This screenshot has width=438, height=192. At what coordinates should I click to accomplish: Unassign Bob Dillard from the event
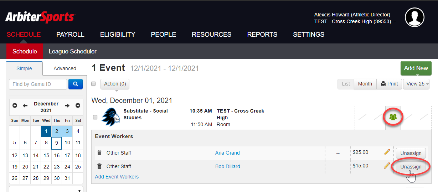coord(411,167)
